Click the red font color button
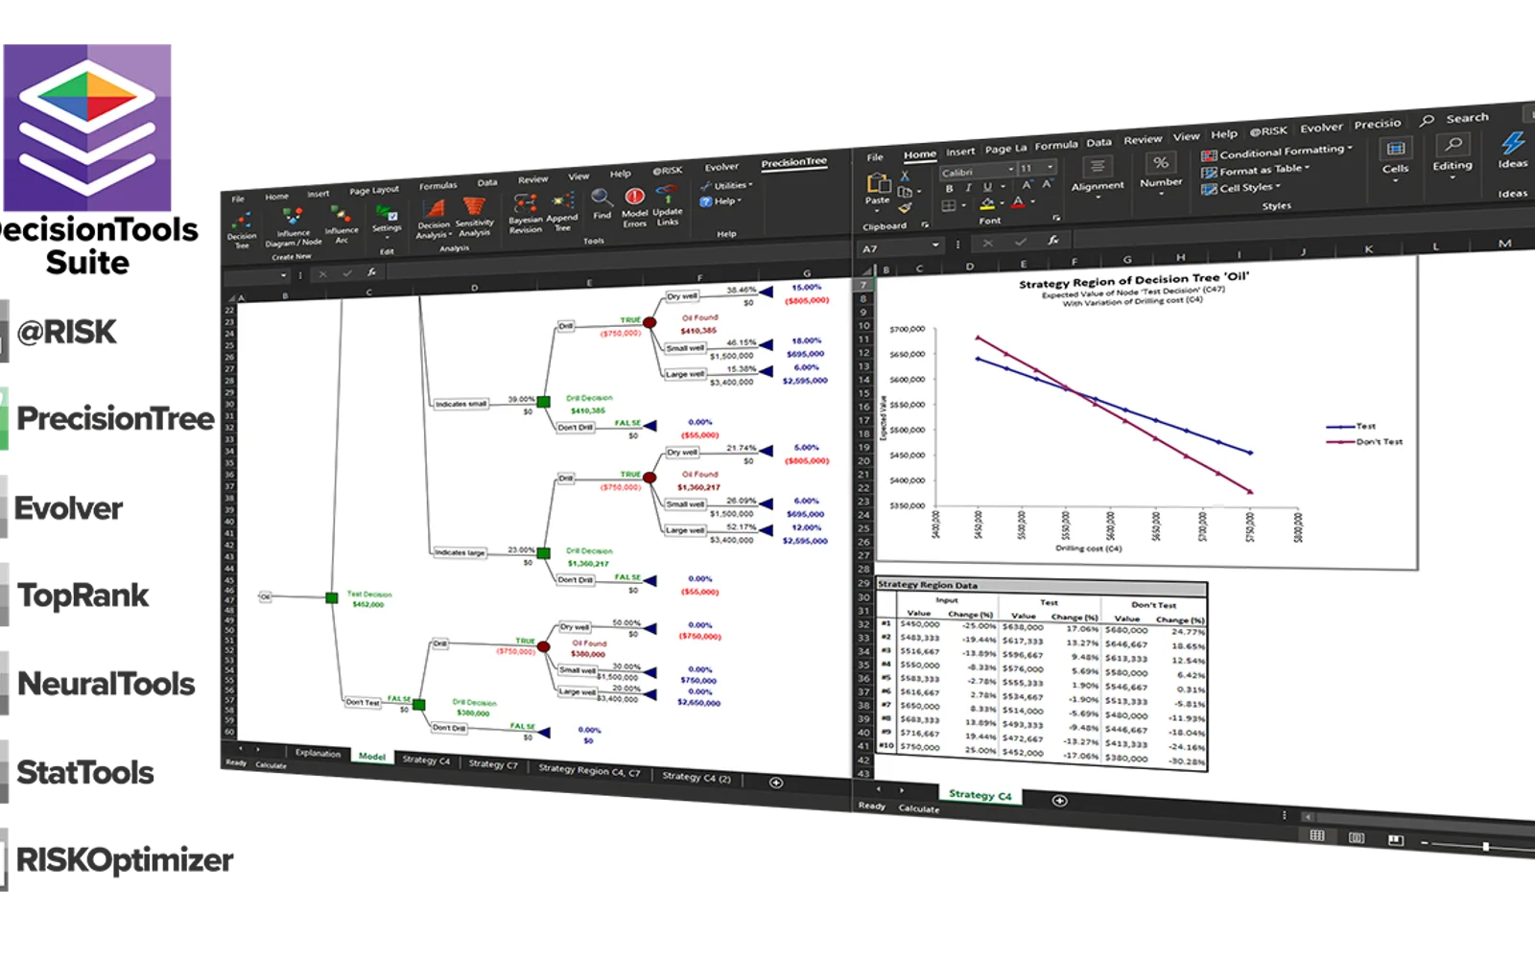The image size is (1535, 959). pyautogui.click(x=1018, y=201)
